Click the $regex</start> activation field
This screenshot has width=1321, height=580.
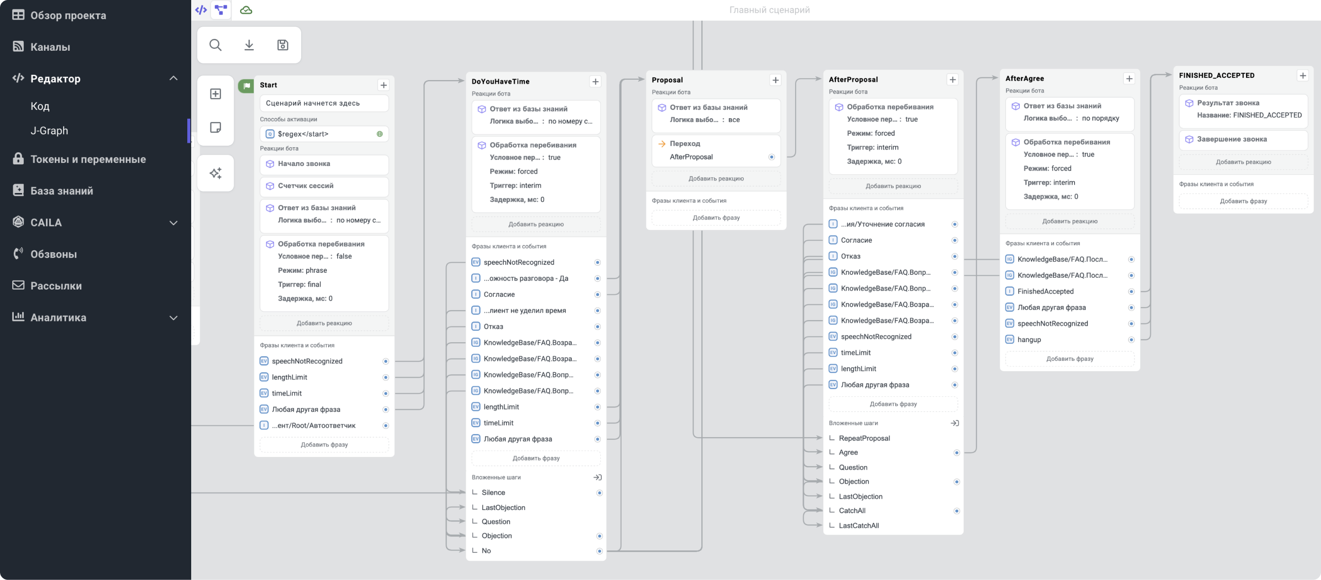(x=324, y=134)
